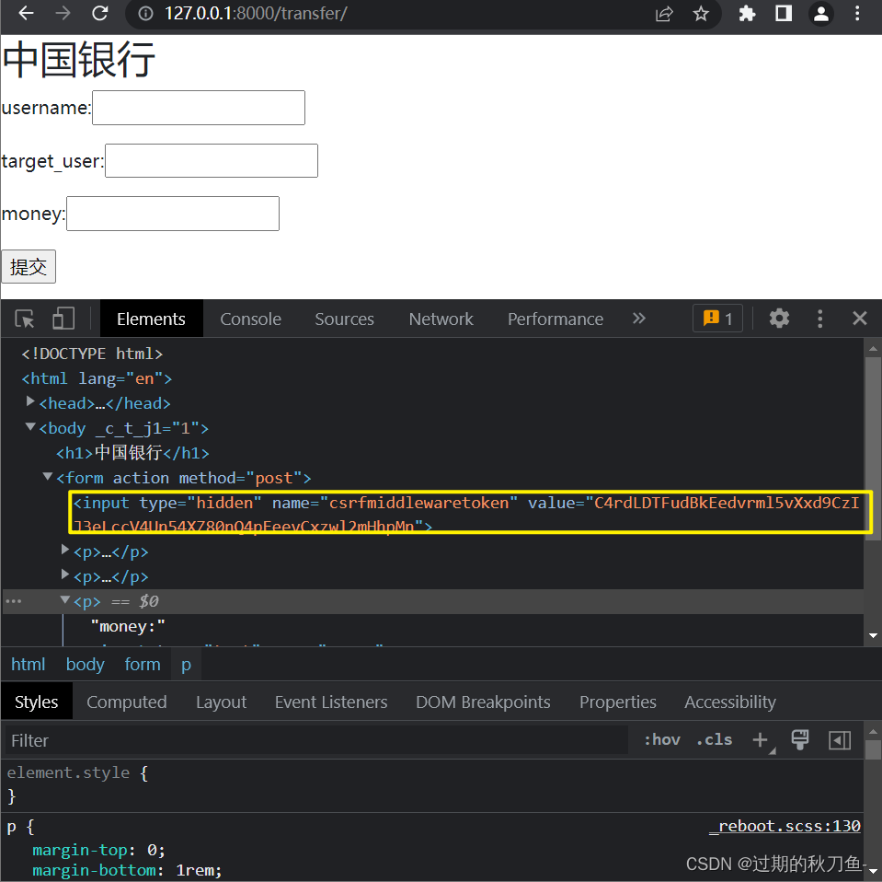Open DevTools customize three-dot menu

[820, 319]
